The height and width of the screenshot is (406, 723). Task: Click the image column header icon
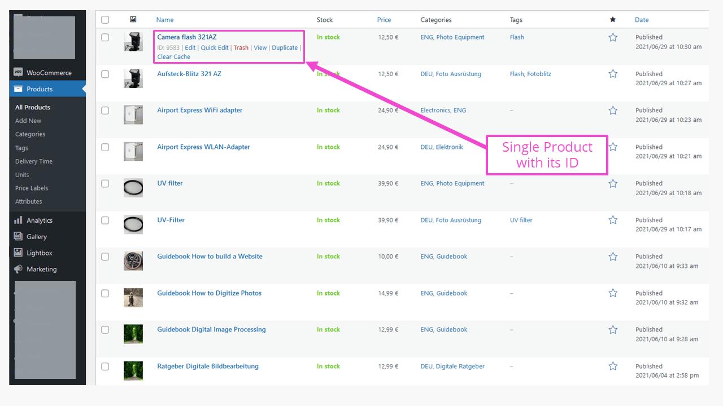(x=133, y=20)
